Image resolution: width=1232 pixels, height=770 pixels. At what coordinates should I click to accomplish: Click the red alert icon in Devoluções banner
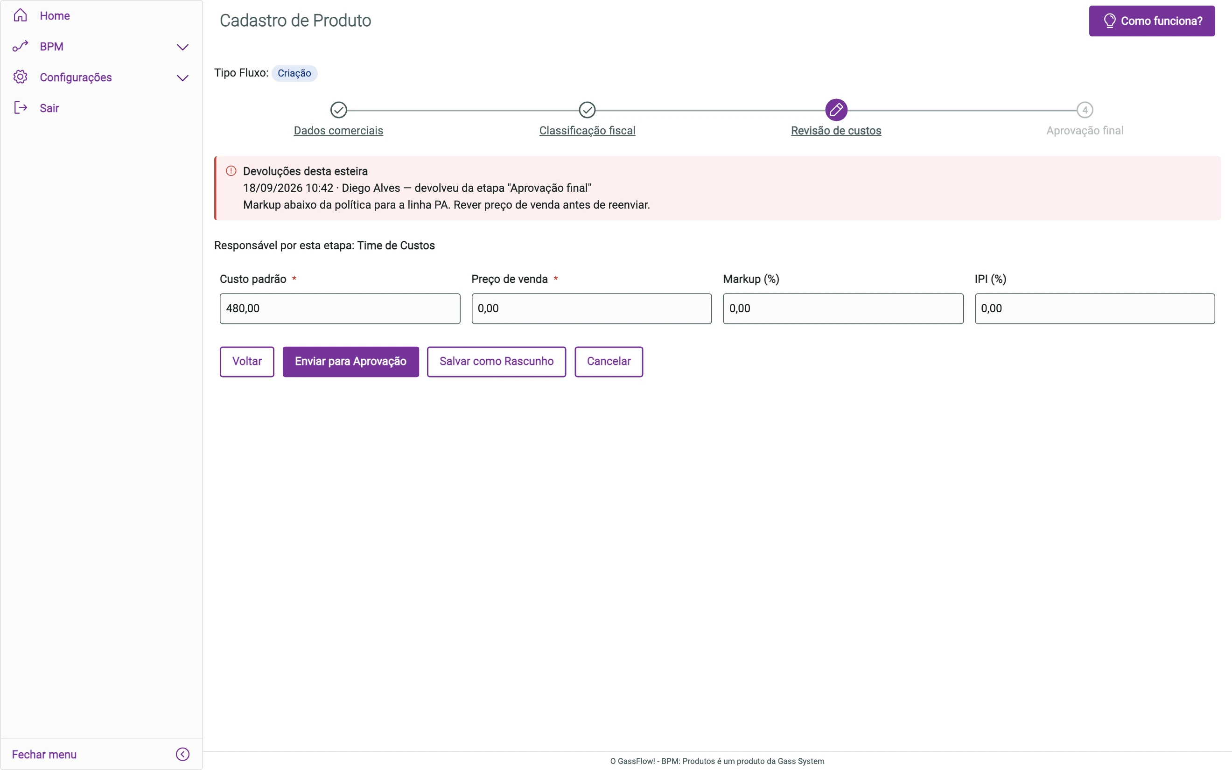point(231,171)
